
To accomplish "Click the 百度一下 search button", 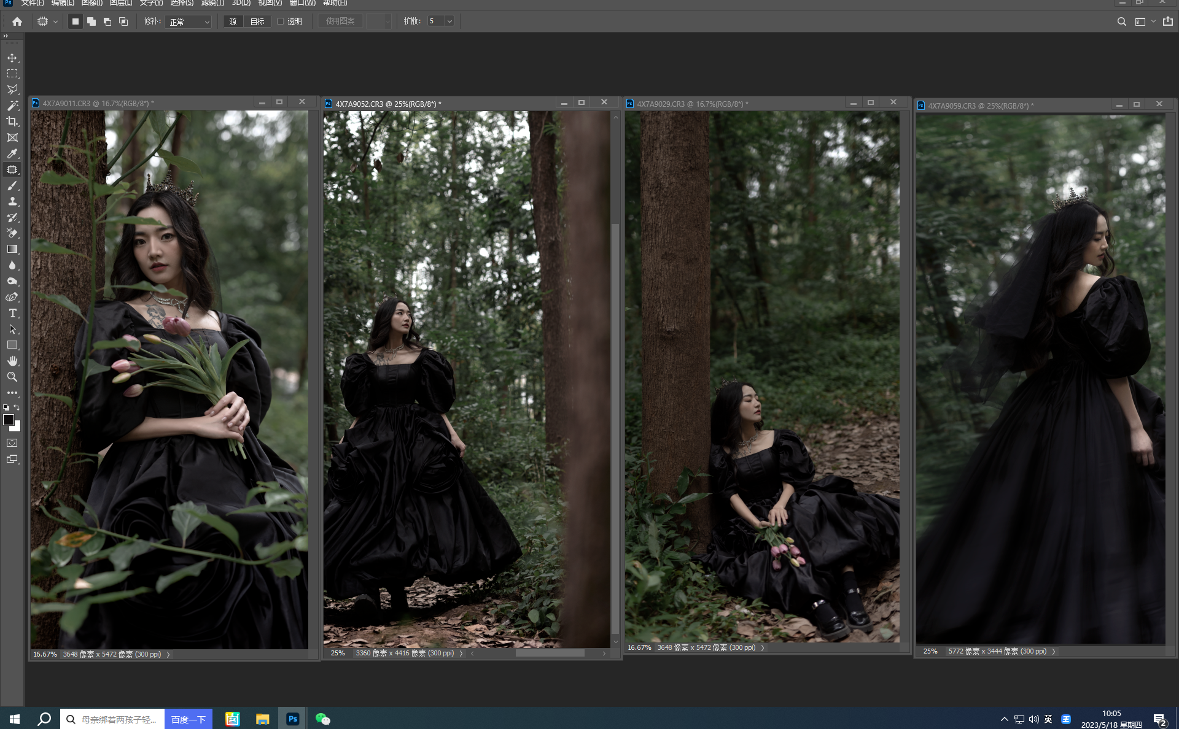I will [x=189, y=719].
